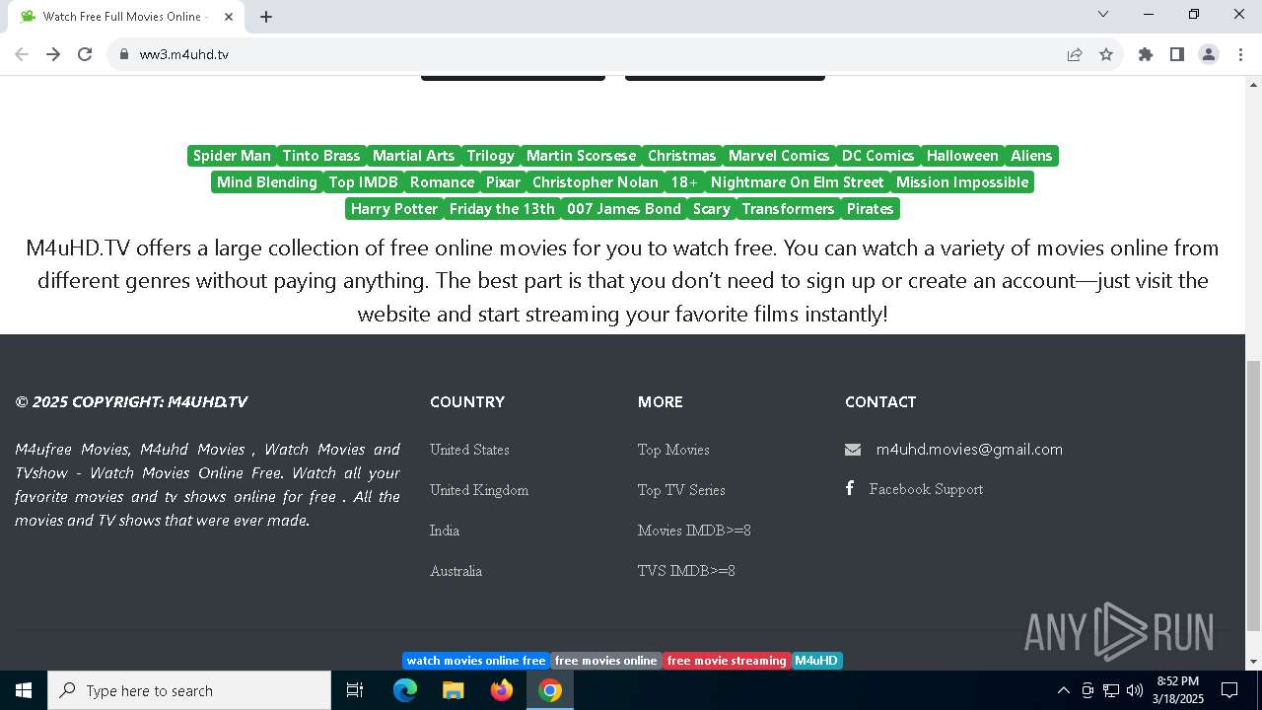The image size is (1262, 710).
Task: Select the Christopher Nolan tag
Action: coord(596,182)
